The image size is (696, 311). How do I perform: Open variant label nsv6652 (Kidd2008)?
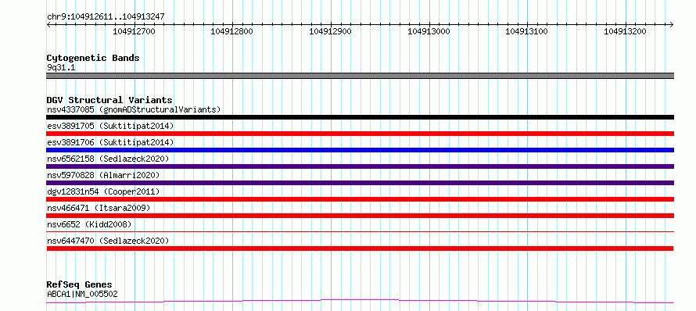[x=89, y=224]
